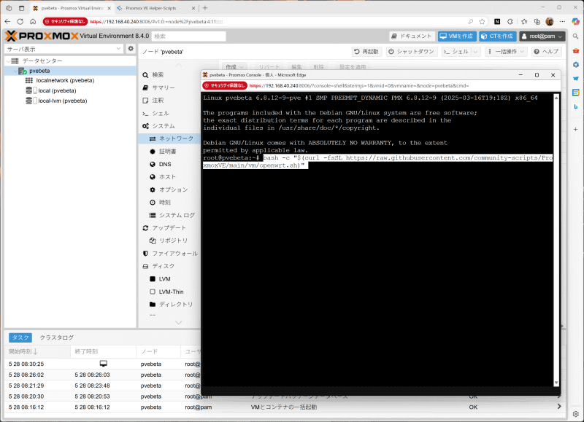584x422 pixels.
Task: Open DNS menu item
Action: (165, 164)
